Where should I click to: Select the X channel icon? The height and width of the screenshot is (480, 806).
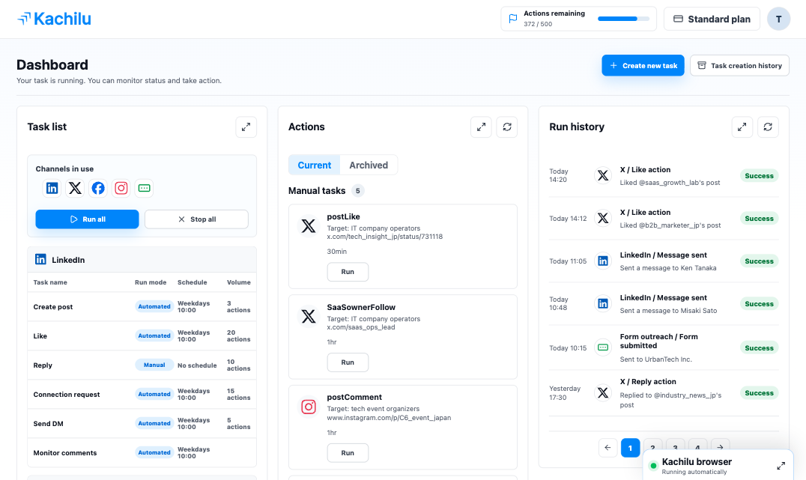75,188
